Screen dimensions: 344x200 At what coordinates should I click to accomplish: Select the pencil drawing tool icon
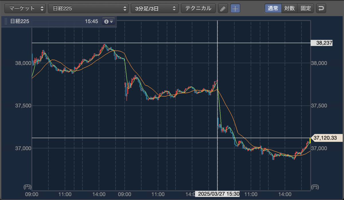(222, 8)
